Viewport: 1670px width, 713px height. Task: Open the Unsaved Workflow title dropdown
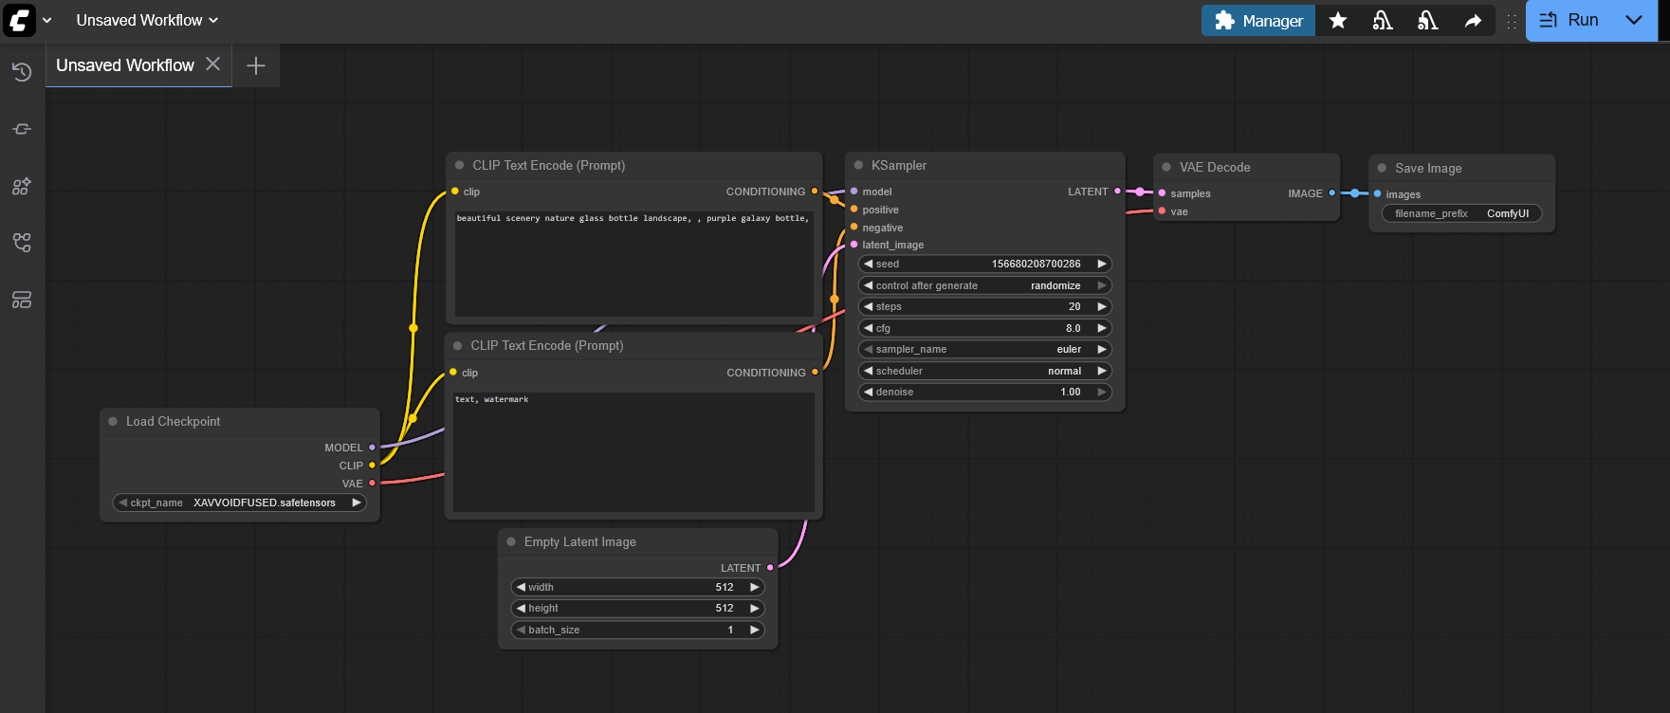click(x=147, y=20)
